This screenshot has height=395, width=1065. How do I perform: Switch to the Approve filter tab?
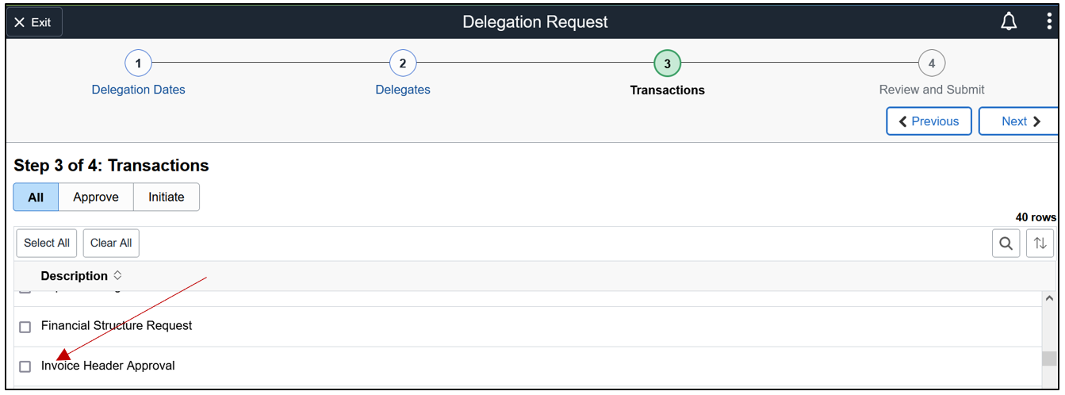tap(96, 197)
